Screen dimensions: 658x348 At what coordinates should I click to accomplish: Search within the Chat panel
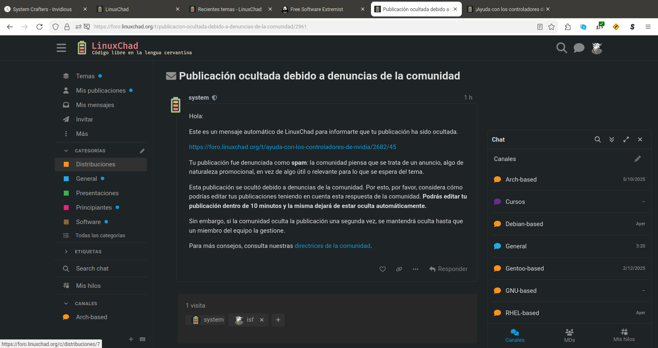coord(598,140)
